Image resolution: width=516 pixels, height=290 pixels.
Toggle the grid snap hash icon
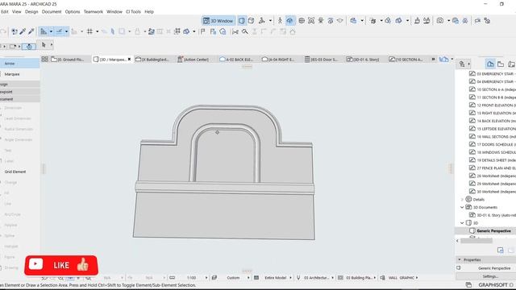point(89,31)
